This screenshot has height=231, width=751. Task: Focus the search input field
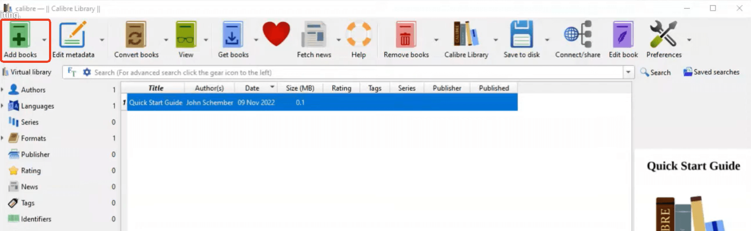(x=358, y=72)
